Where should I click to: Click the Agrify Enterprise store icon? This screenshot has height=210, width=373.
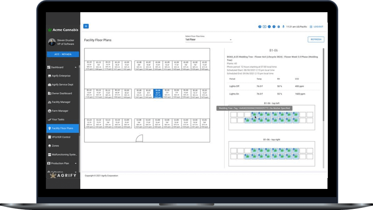(x=50, y=76)
